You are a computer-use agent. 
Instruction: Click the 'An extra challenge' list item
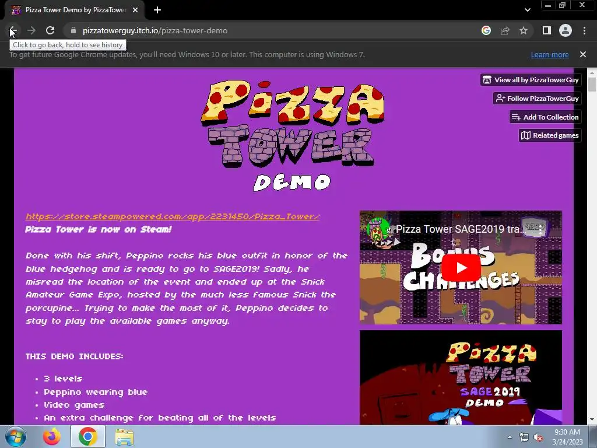click(160, 418)
